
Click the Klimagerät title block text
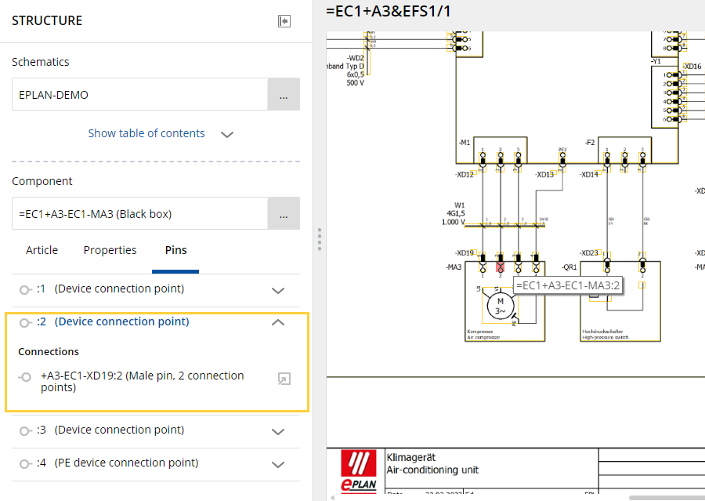pyautogui.click(x=411, y=457)
